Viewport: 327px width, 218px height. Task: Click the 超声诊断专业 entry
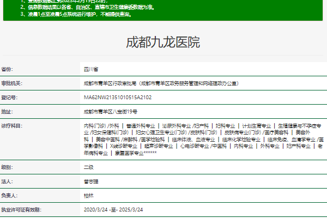tap(159, 146)
